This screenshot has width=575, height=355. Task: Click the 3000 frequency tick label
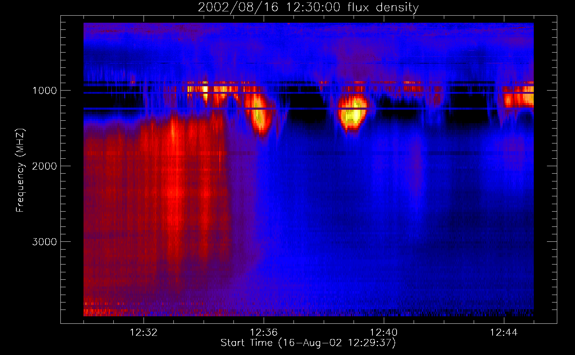[x=44, y=242]
